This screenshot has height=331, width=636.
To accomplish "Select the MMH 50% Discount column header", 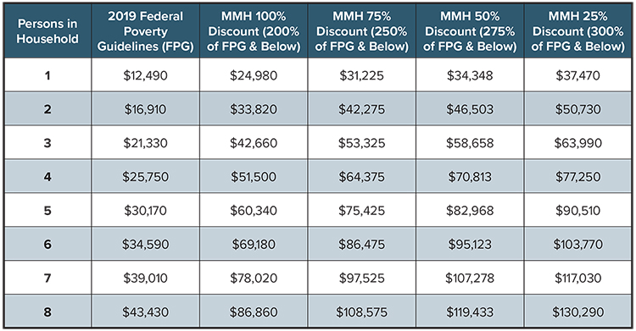I will pyautogui.click(x=470, y=31).
